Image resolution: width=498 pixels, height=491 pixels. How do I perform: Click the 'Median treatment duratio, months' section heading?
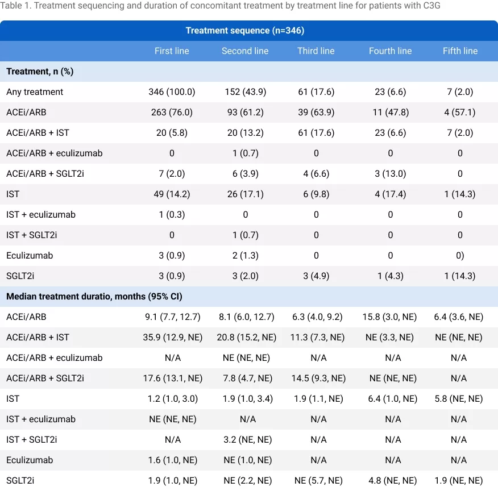(x=94, y=297)
